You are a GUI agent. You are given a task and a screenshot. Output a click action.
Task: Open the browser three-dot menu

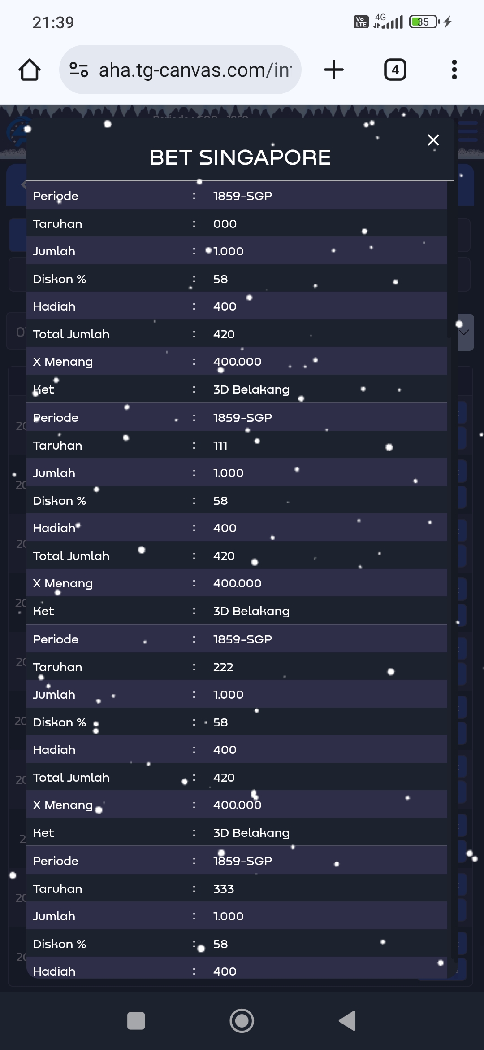click(454, 70)
